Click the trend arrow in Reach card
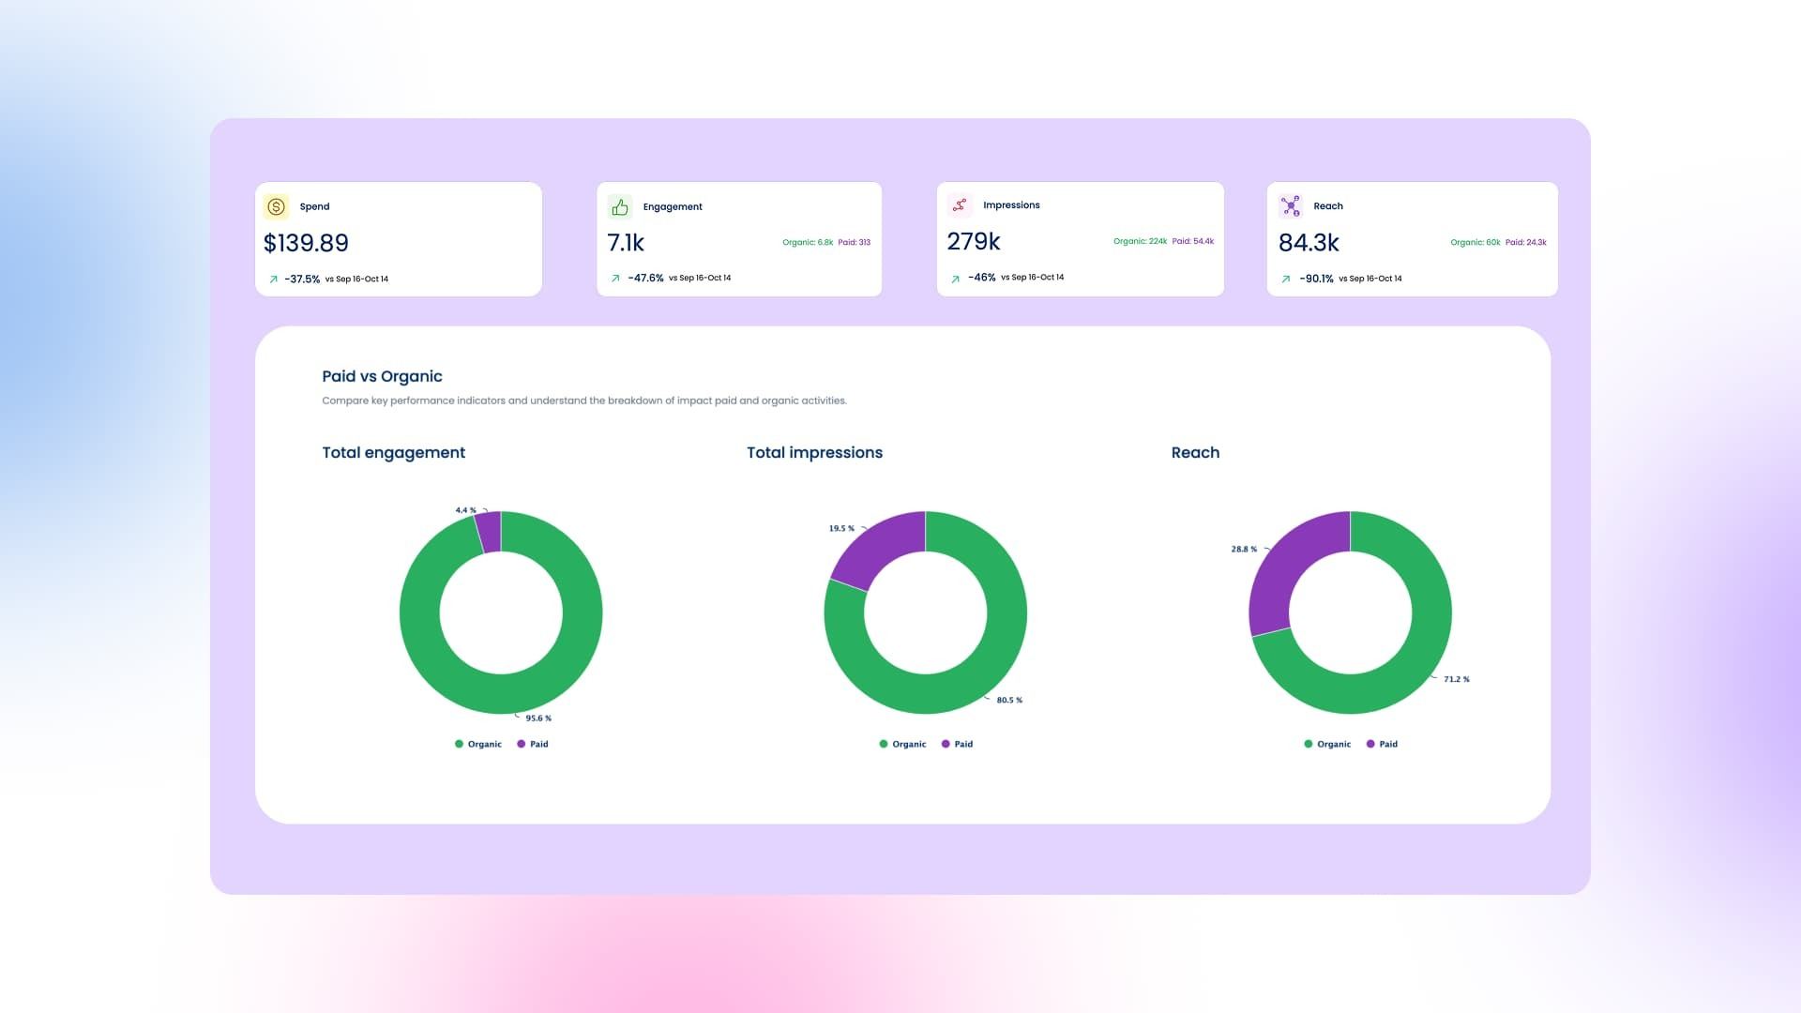The height and width of the screenshot is (1013, 1801). click(1286, 279)
